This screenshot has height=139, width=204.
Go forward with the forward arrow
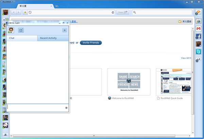pyautogui.click(x=18, y=12)
